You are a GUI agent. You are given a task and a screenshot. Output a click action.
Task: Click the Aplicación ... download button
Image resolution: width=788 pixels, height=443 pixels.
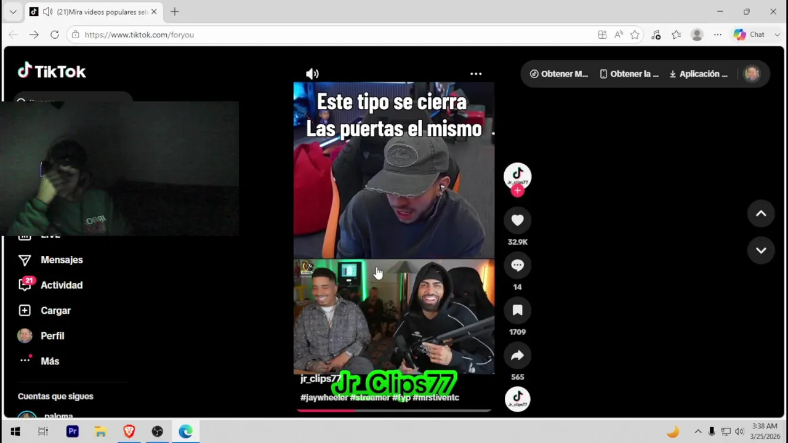pos(698,74)
